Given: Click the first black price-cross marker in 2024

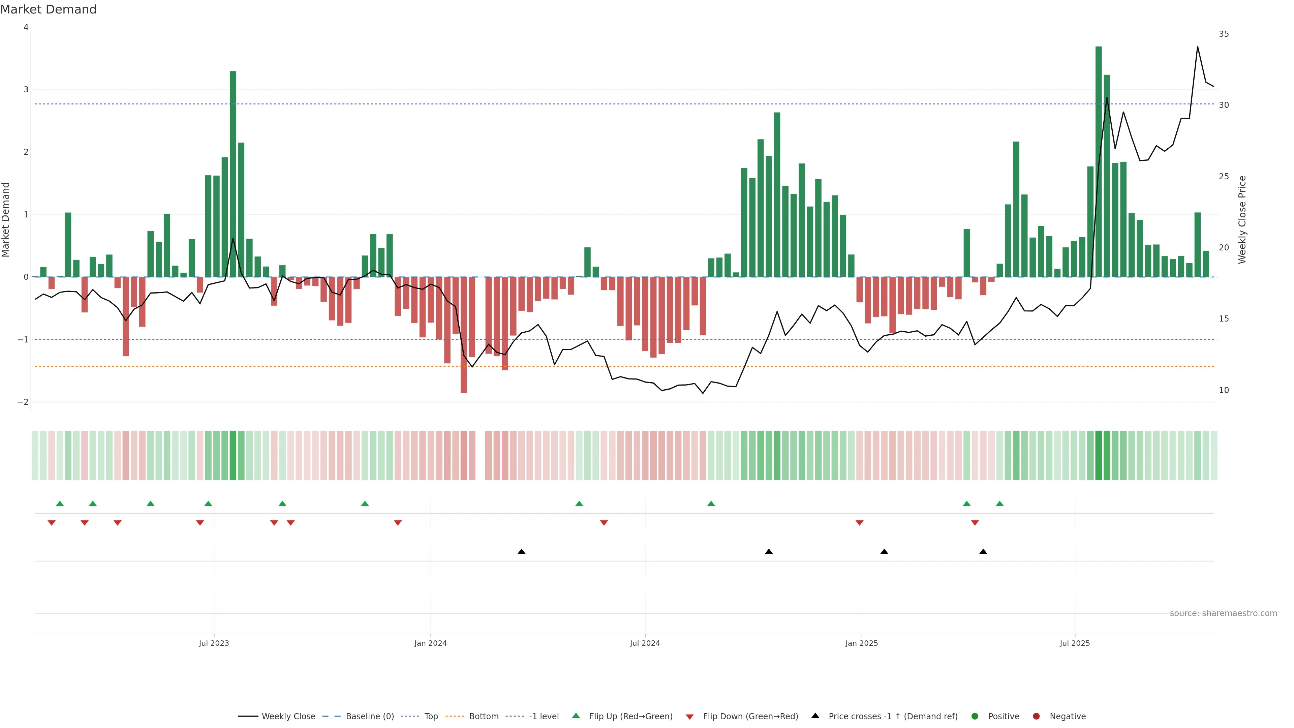Looking at the screenshot, I should pyautogui.click(x=521, y=552).
